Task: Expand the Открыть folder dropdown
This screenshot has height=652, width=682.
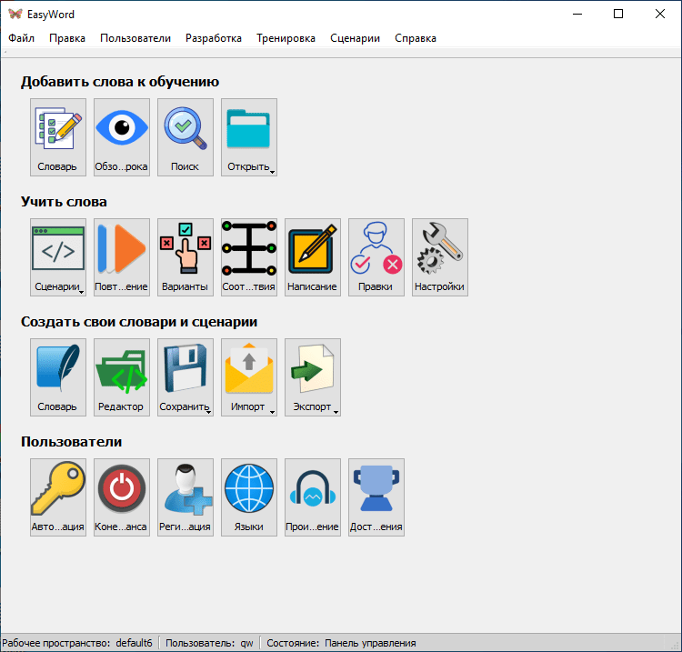Action: coord(272,170)
